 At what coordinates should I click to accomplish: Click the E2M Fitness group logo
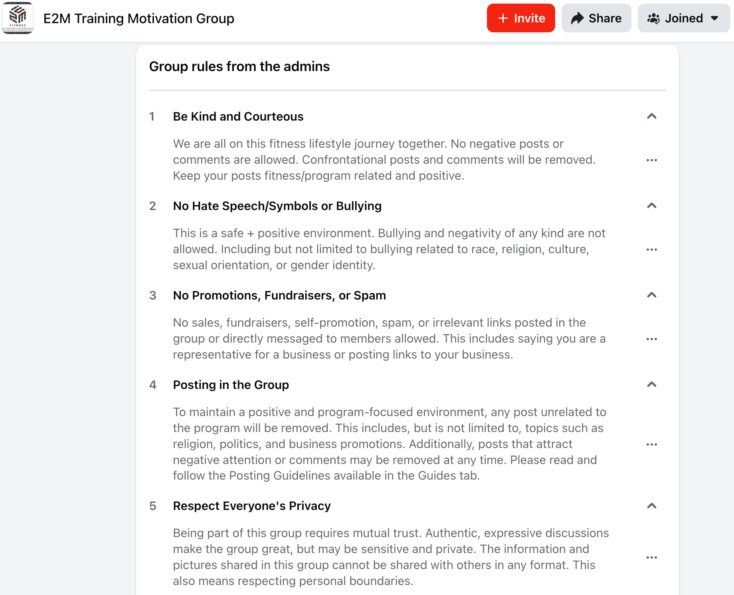(18, 18)
